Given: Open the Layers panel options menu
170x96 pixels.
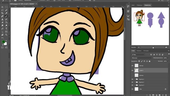Looking at the screenshot, I should [x=169, y=51].
